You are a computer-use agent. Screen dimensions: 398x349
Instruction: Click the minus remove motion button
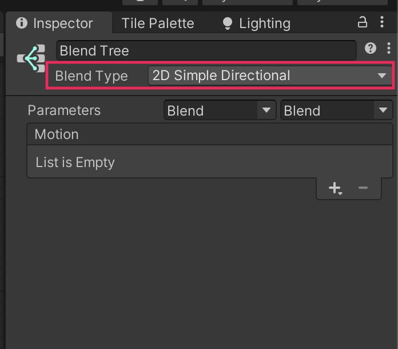click(363, 188)
